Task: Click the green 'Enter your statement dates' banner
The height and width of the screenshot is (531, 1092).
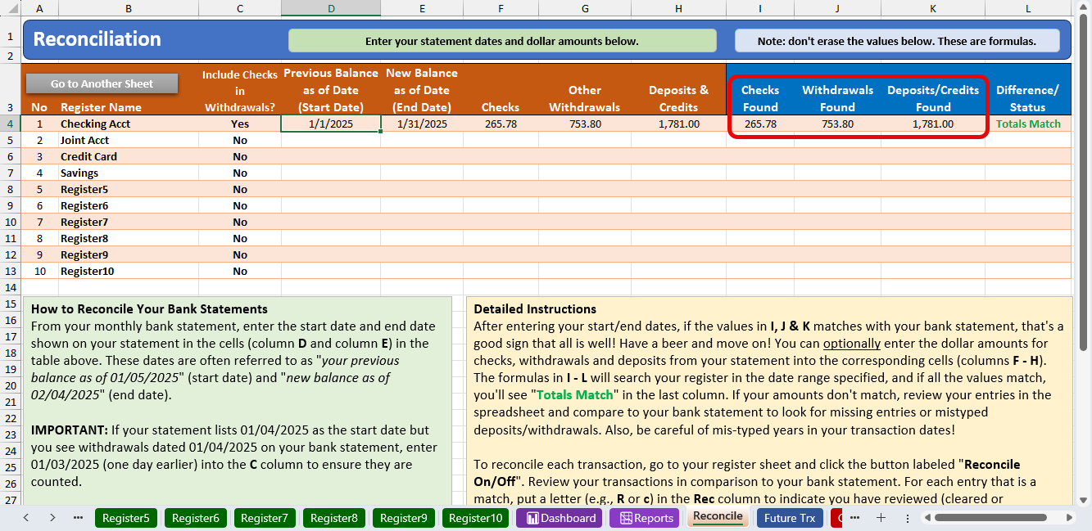Action: tap(502, 41)
